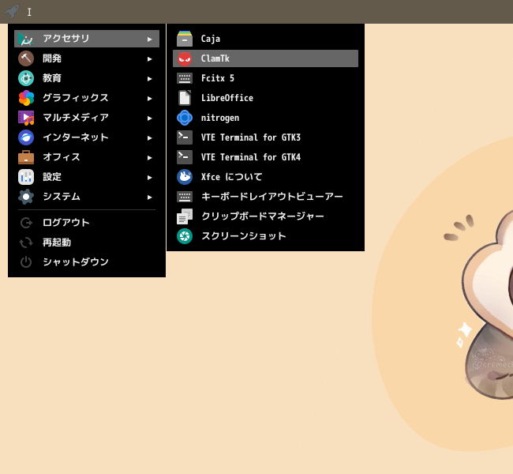This screenshot has width=513, height=474.
Task: Expand the 開発 submenu arrow
Action: (x=149, y=59)
